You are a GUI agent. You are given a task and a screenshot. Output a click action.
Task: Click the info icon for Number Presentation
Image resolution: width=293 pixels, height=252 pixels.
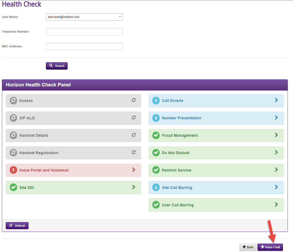156,118
